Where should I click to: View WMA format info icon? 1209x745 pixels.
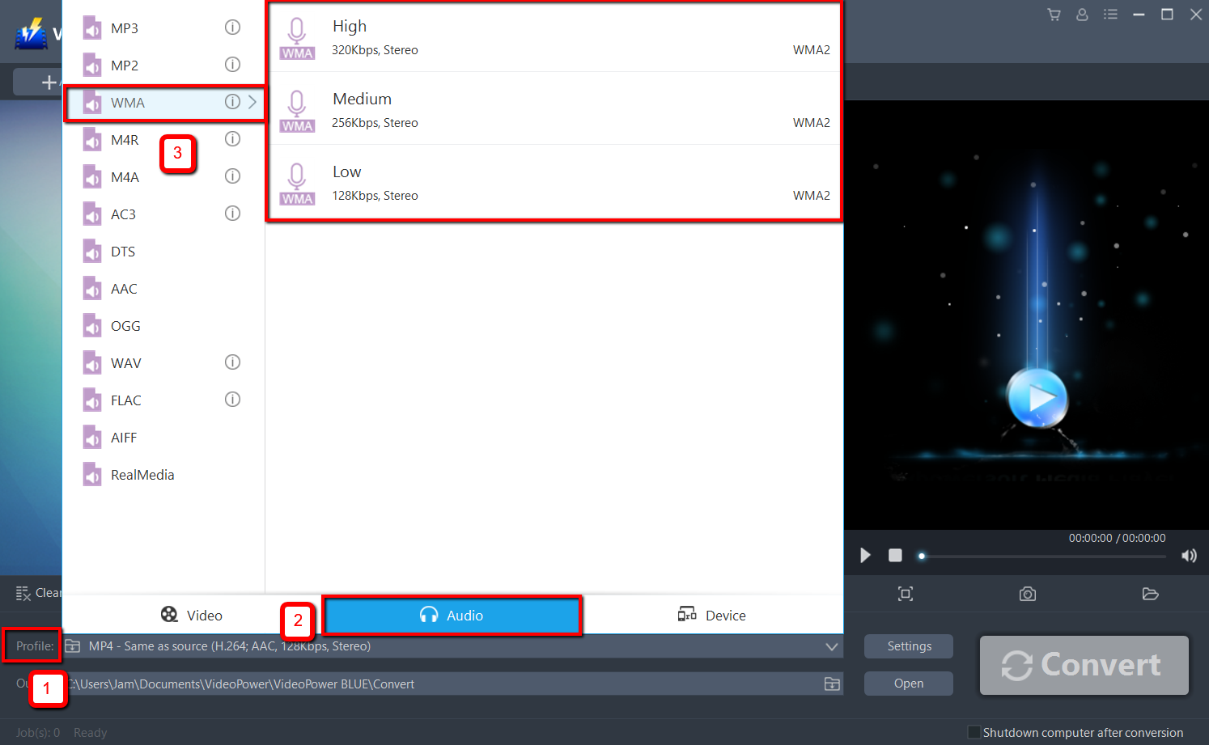coord(232,101)
